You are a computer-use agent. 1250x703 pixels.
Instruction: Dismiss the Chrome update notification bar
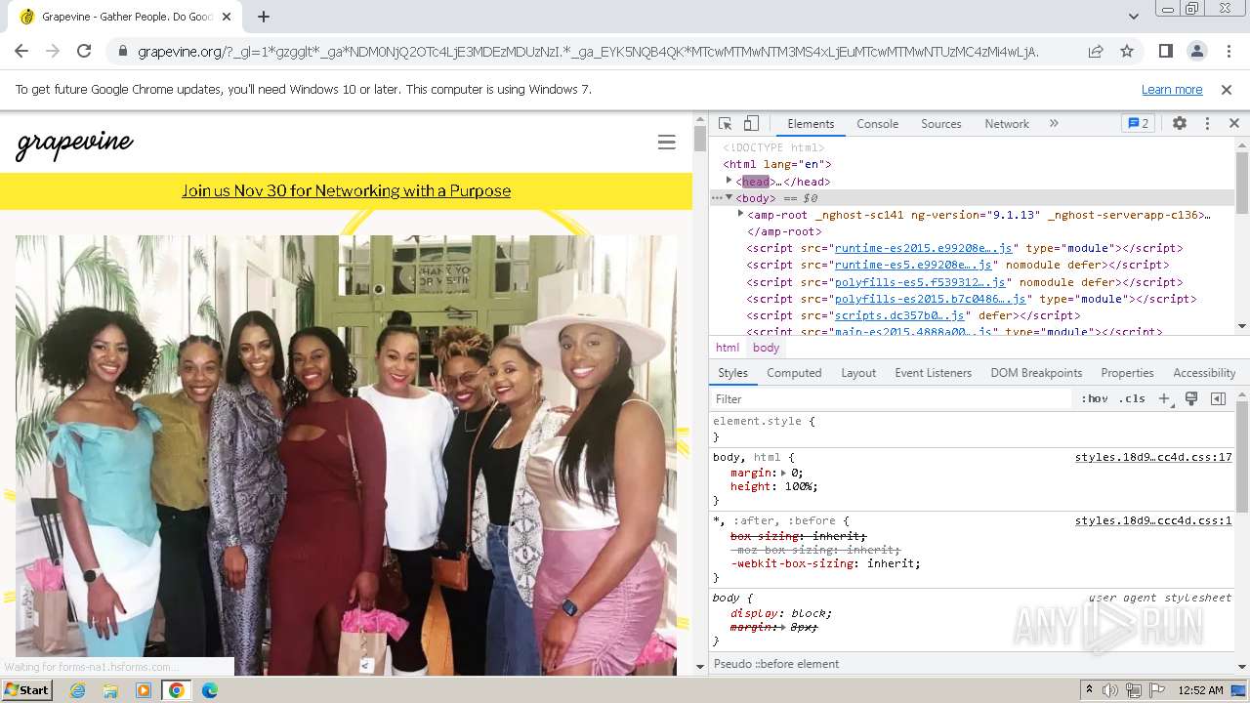point(1227,89)
